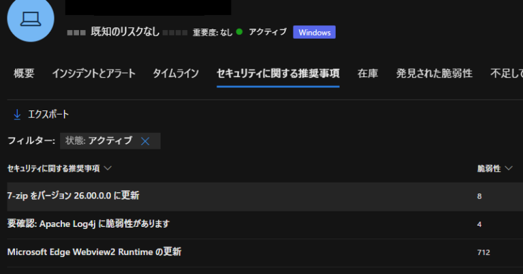The image size is (523, 274).
Task: Click the export download arrow icon
Action: click(x=17, y=115)
